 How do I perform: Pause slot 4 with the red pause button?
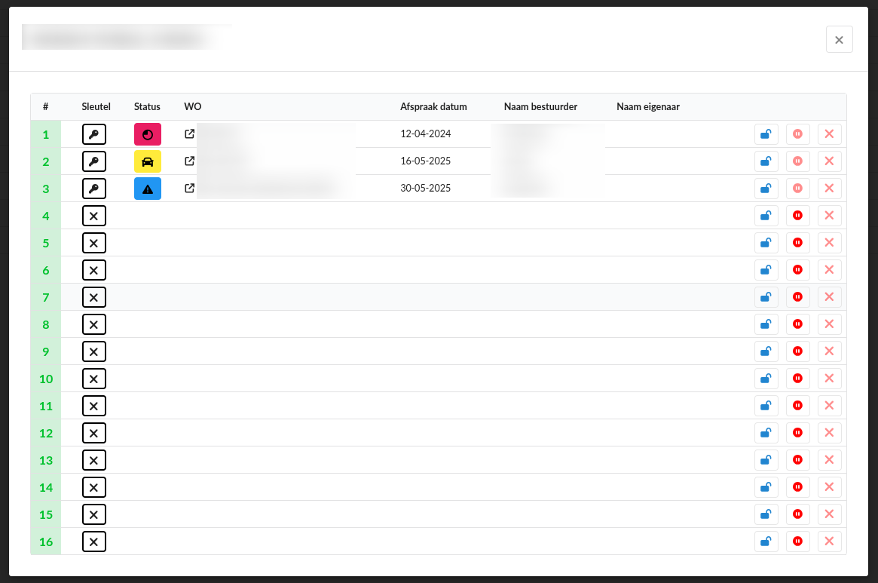pyautogui.click(x=797, y=216)
